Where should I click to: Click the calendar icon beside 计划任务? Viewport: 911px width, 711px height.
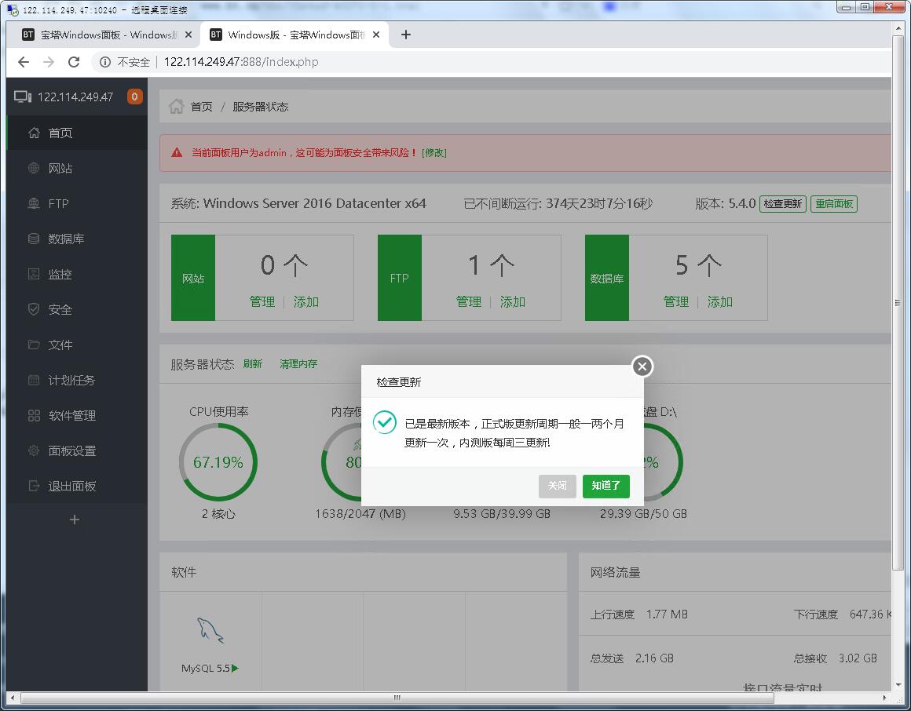pyautogui.click(x=34, y=380)
